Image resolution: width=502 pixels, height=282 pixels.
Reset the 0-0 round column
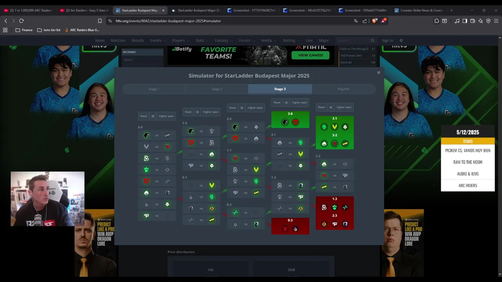pyautogui.click(x=144, y=116)
